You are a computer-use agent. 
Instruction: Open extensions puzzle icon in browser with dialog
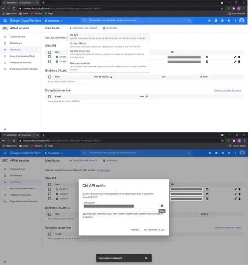[x=234, y=141]
